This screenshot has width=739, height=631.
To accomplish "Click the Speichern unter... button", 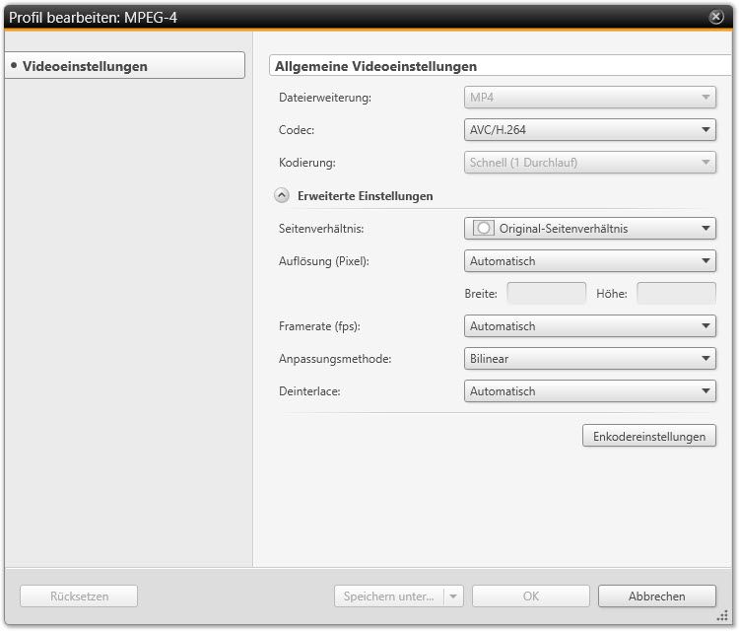I will click(x=388, y=596).
